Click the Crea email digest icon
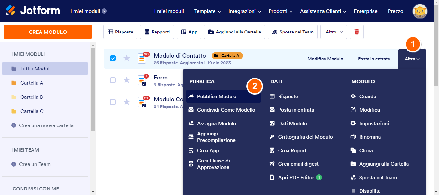The width and height of the screenshot is (439, 195). (x=272, y=164)
